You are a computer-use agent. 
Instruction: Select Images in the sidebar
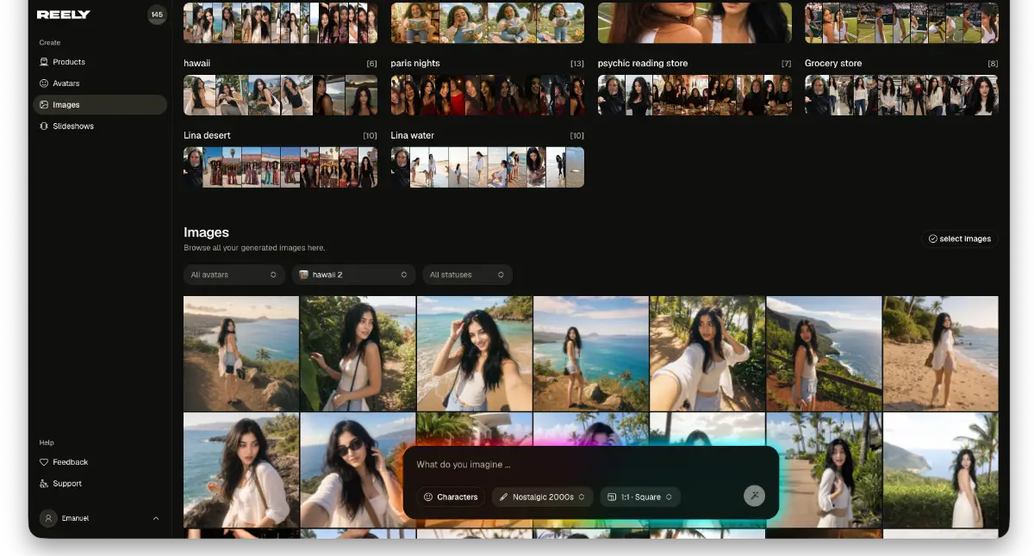pos(99,105)
